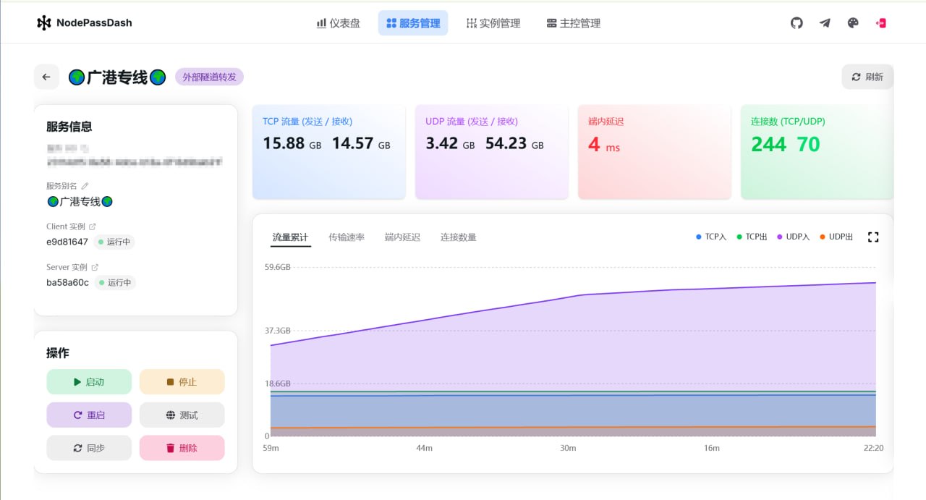Click the 刷新 refresh button
This screenshot has width=926, height=500.
click(867, 77)
